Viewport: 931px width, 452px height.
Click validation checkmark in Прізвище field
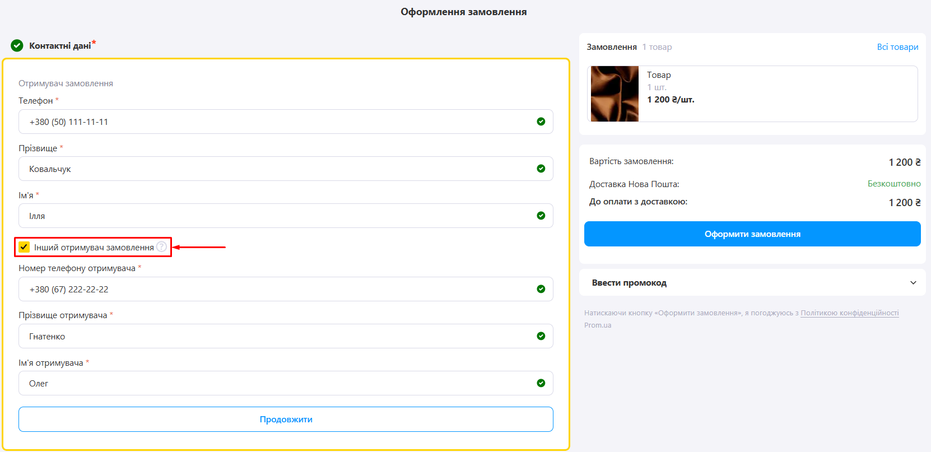tap(541, 169)
